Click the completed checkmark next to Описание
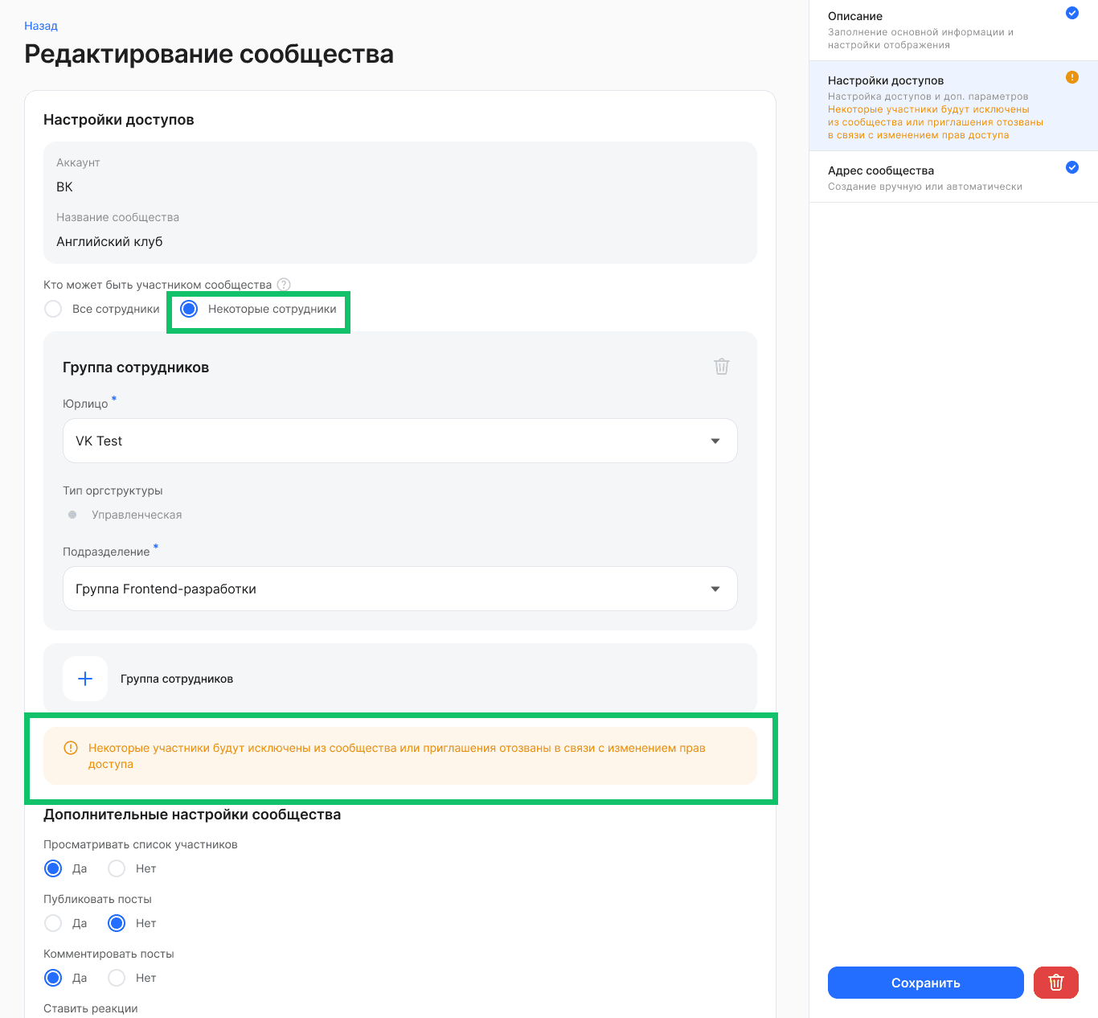 [1071, 13]
